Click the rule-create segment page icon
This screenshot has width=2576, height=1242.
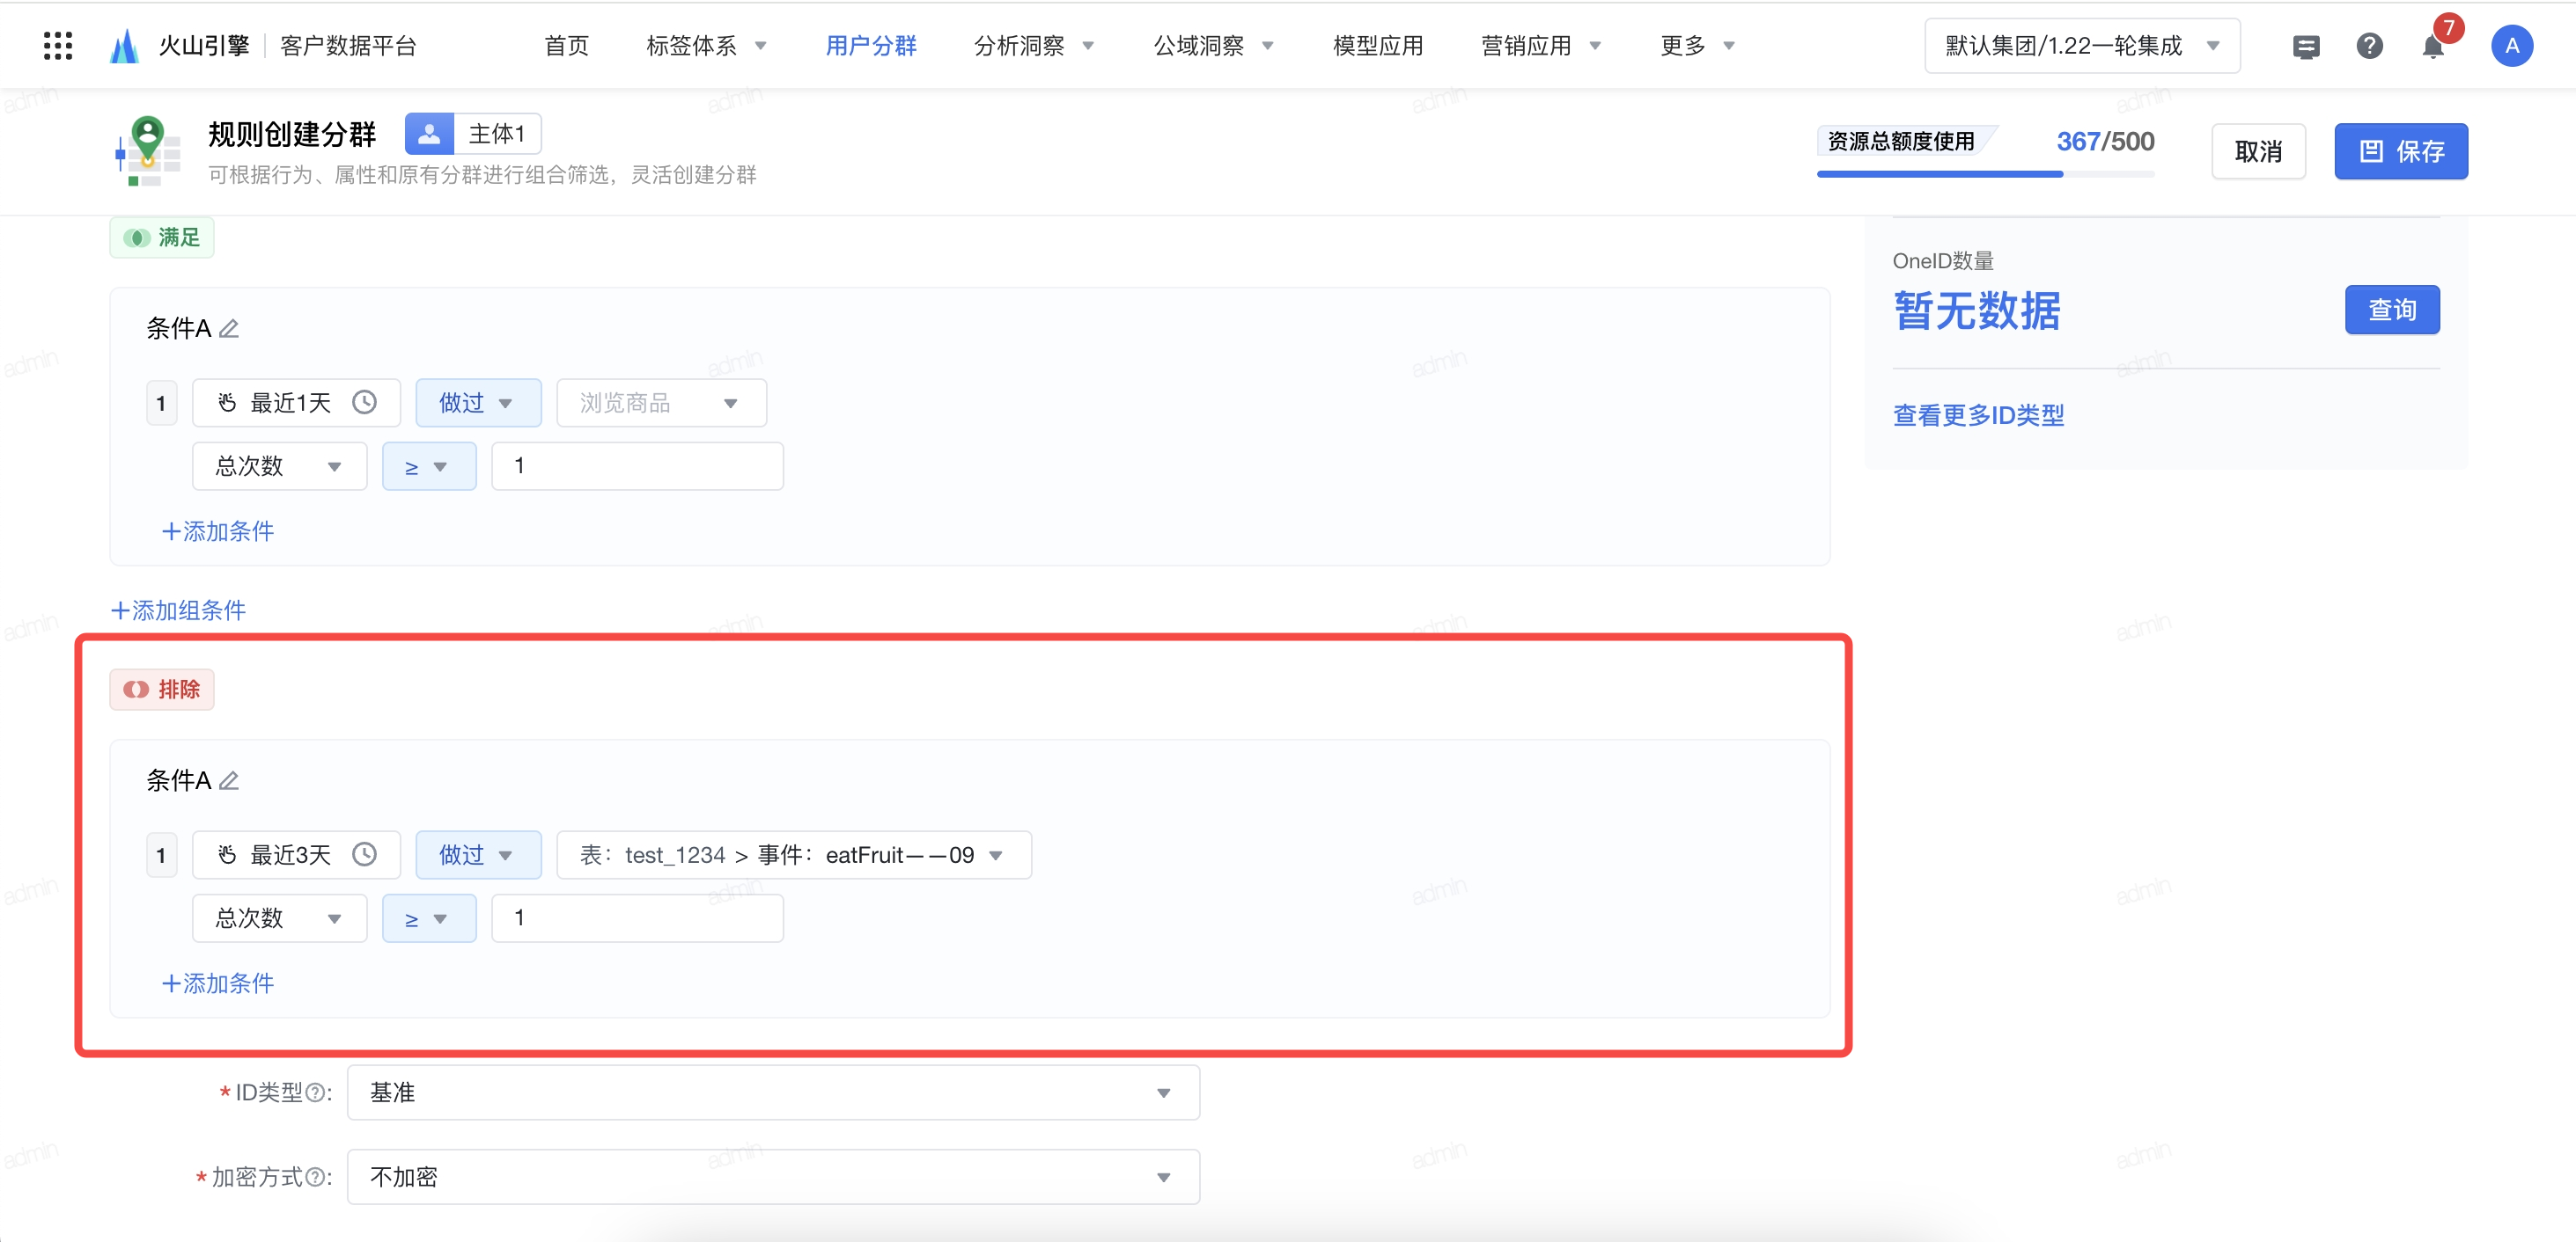148,151
